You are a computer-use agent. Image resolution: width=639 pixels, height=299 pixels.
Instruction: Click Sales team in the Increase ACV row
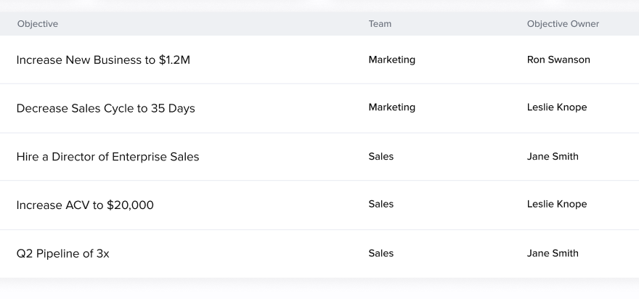pos(380,205)
